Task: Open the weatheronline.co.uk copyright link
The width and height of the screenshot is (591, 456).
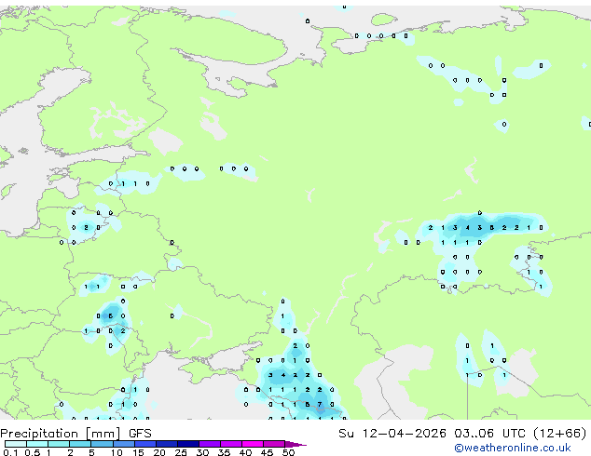Action: [x=513, y=448]
